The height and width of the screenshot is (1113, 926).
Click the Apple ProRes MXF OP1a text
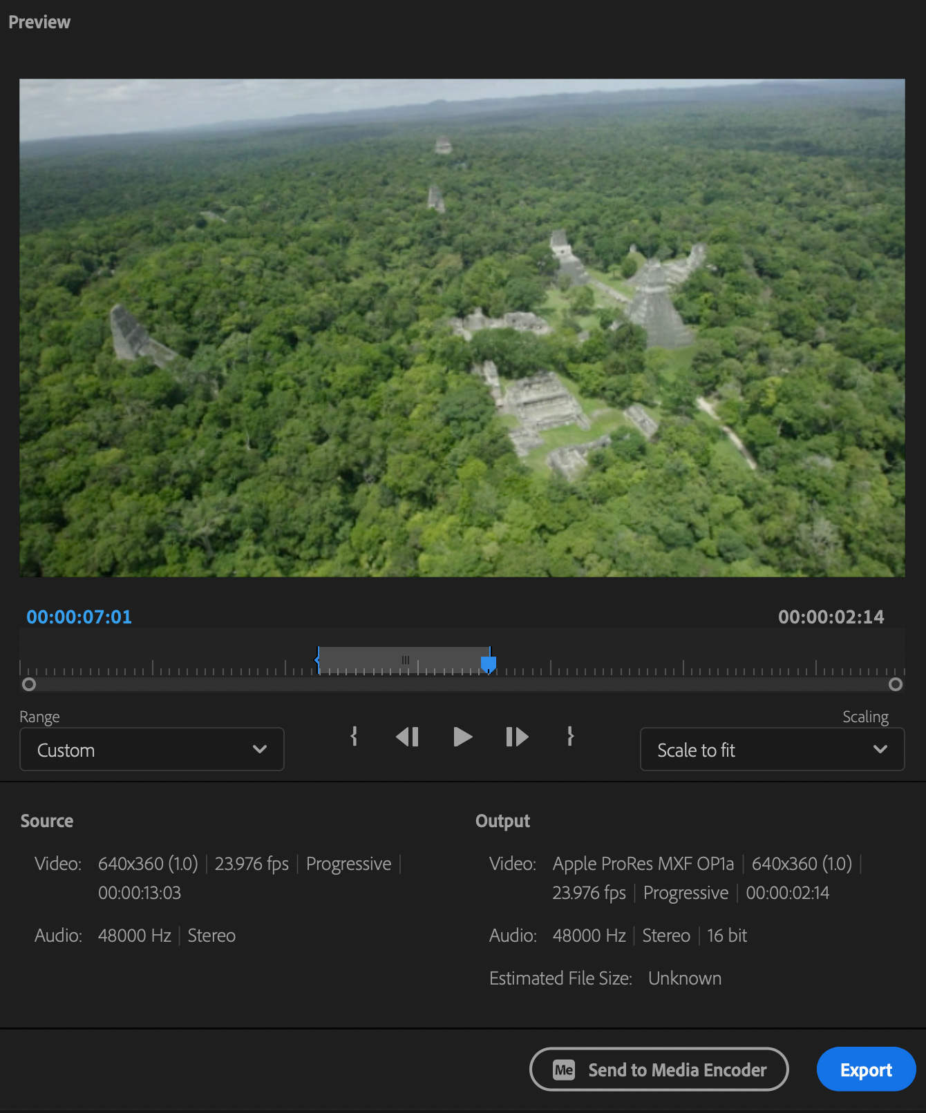pyautogui.click(x=643, y=864)
